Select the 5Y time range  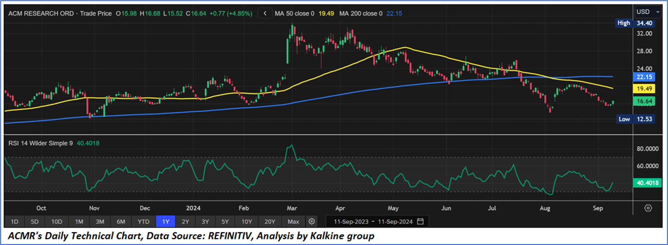224,221
